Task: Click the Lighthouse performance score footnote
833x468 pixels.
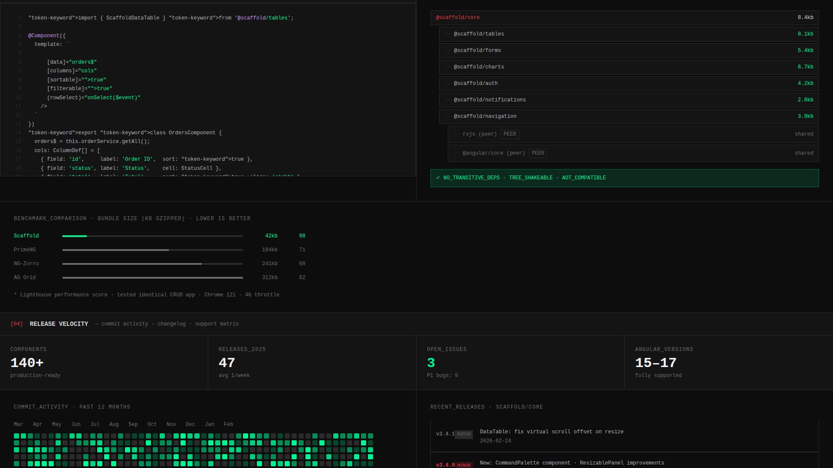Action: pyautogui.click(x=147, y=295)
